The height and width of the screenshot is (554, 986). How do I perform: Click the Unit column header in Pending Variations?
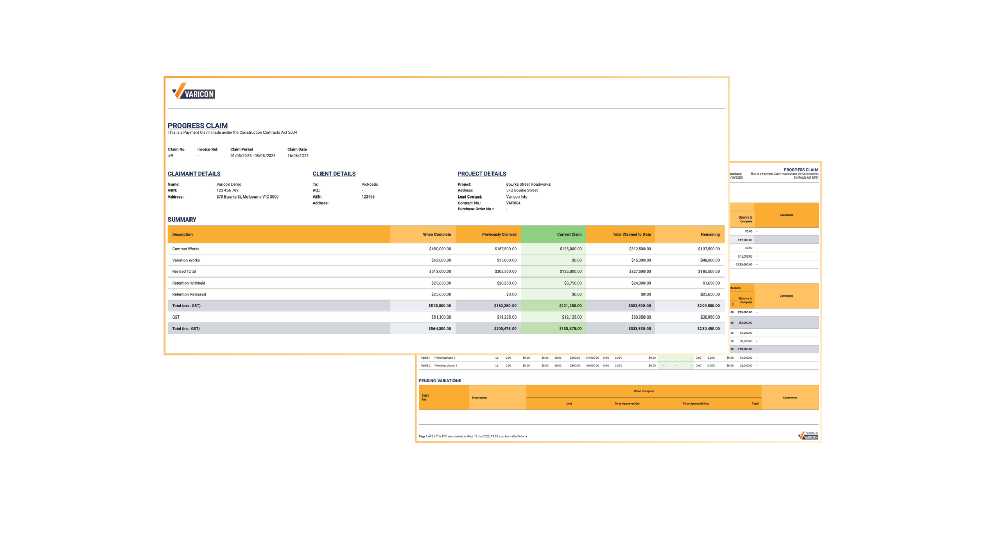569,404
